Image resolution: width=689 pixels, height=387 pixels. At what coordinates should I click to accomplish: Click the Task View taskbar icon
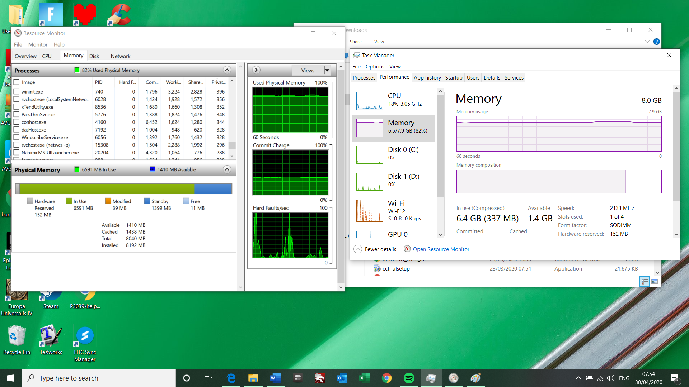(208, 378)
